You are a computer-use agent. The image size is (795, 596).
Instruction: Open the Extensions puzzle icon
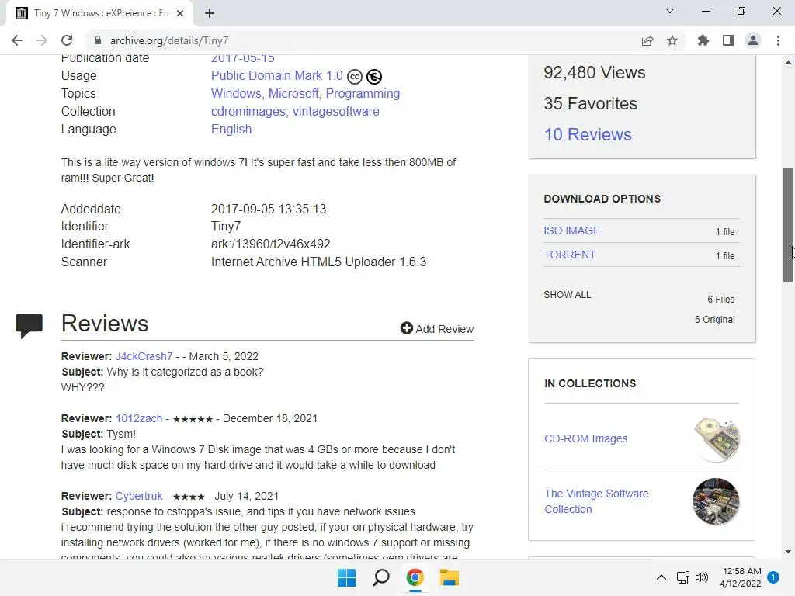(x=703, y=40)
